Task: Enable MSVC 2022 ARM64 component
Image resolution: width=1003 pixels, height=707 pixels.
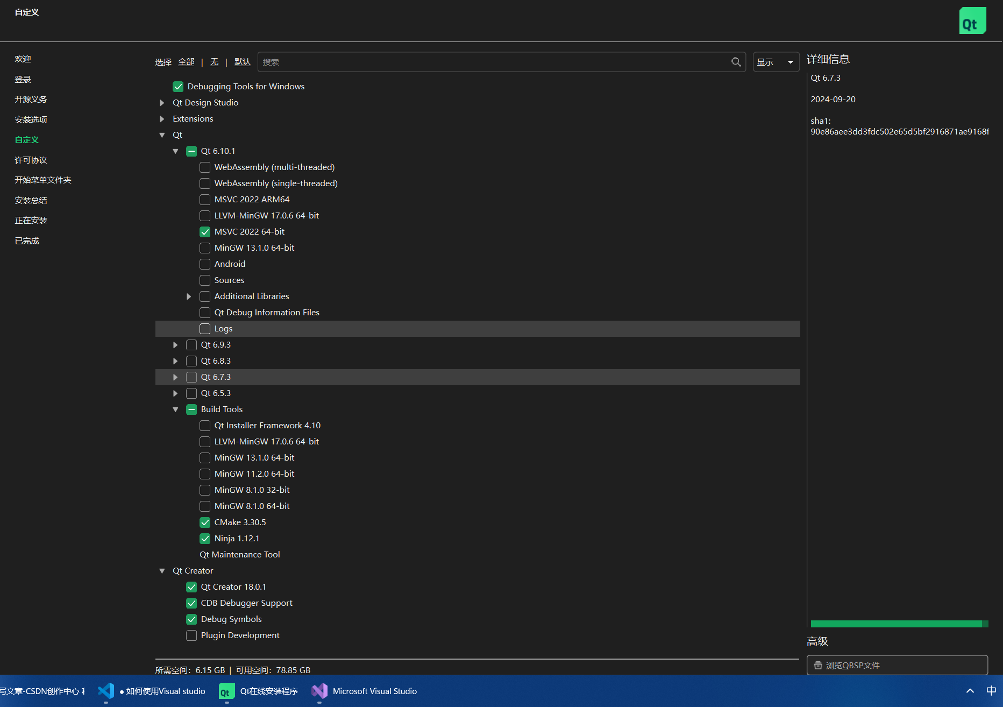Action: [205, 200]
